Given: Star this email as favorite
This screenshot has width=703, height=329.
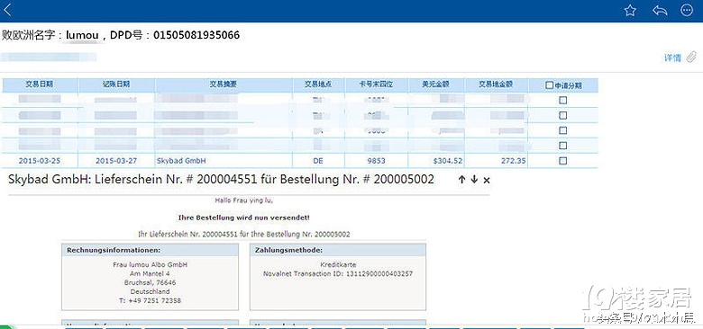Looking at the screenshot, I should coord(630,10).
